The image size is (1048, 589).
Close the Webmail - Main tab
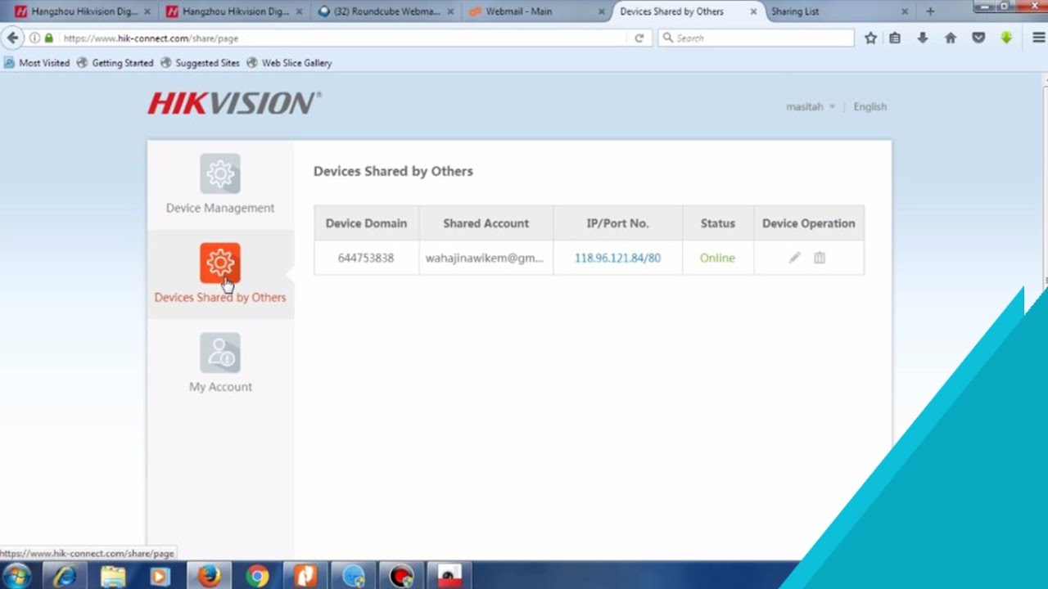(x=602, y=11)
